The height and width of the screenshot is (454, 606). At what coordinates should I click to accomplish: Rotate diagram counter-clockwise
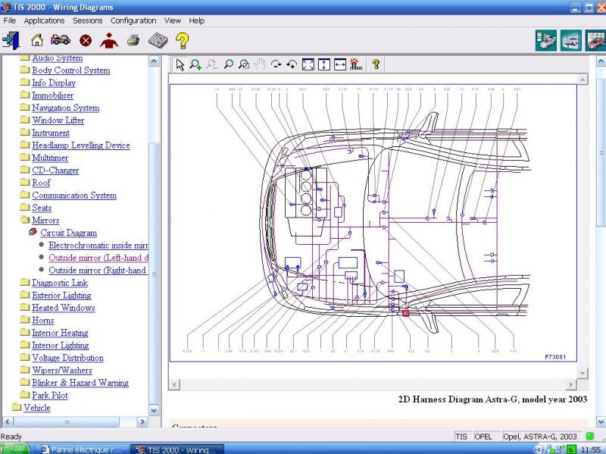click(x=292, y=64)
